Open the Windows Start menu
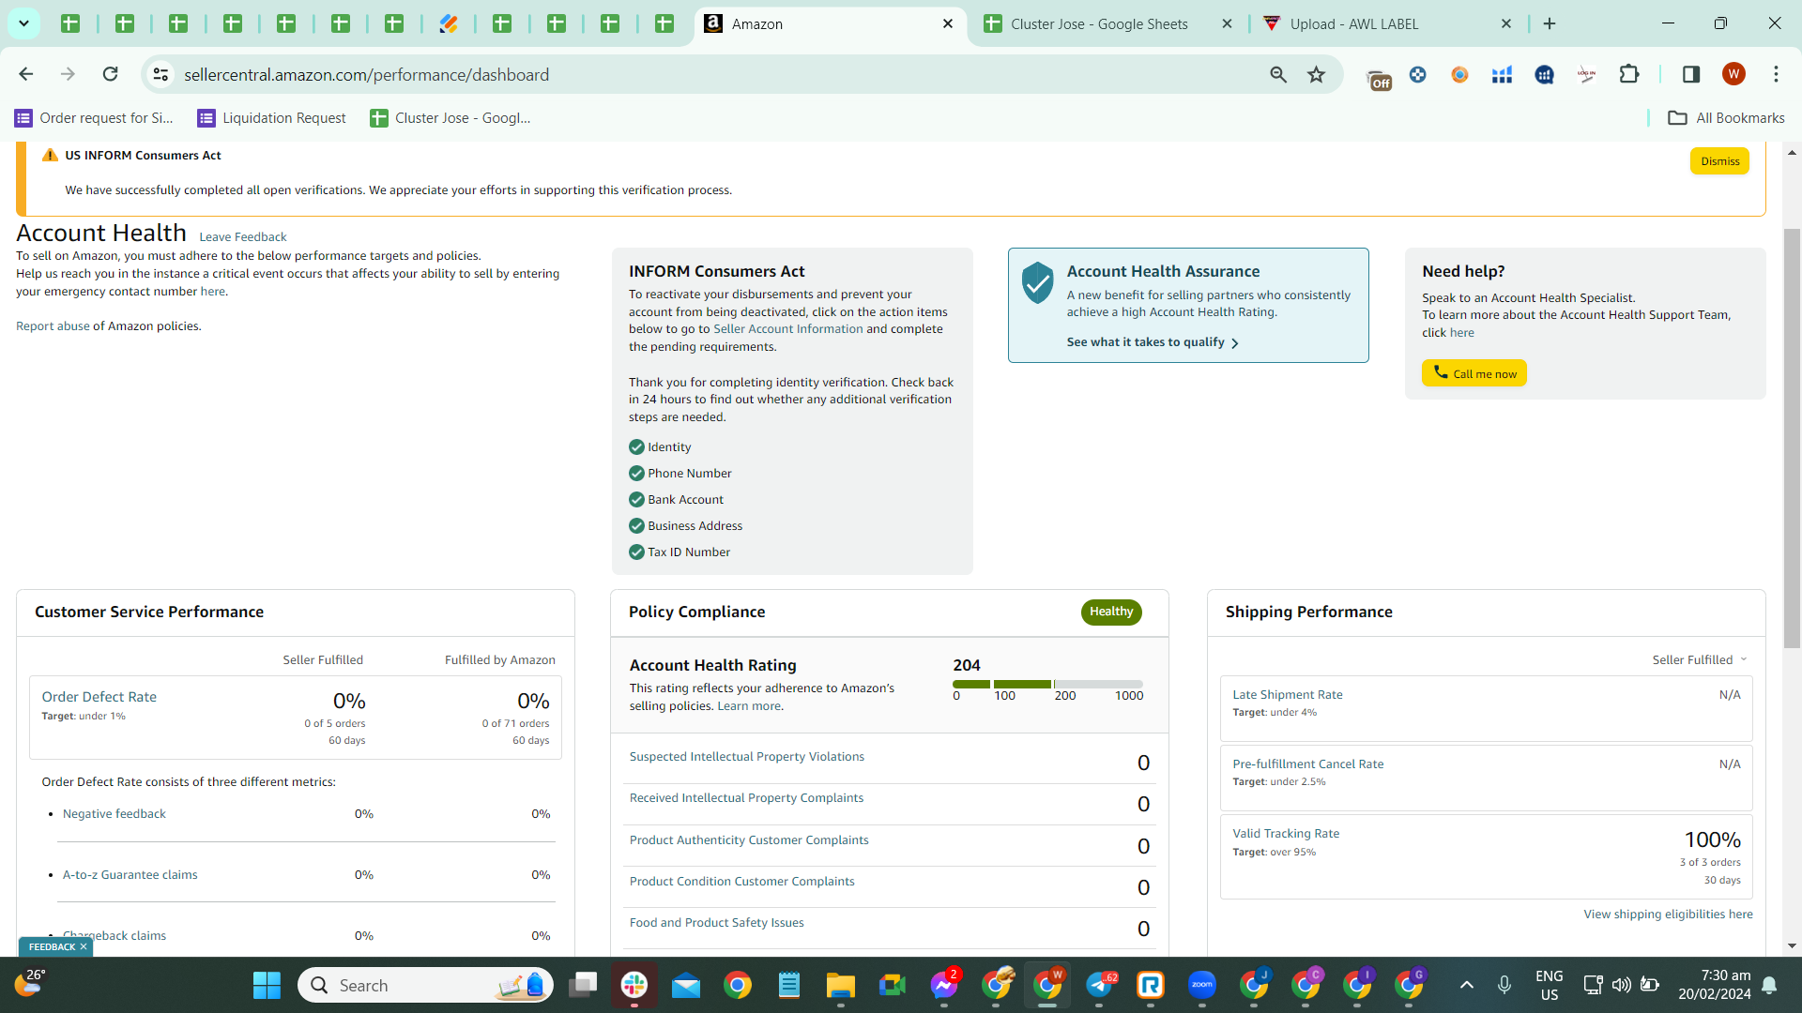This screenshot has width=1802, height=1013. [267, 985]
